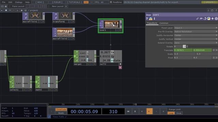
Task: Click the circular target icon in parameter header
Action: click(216, 19)
